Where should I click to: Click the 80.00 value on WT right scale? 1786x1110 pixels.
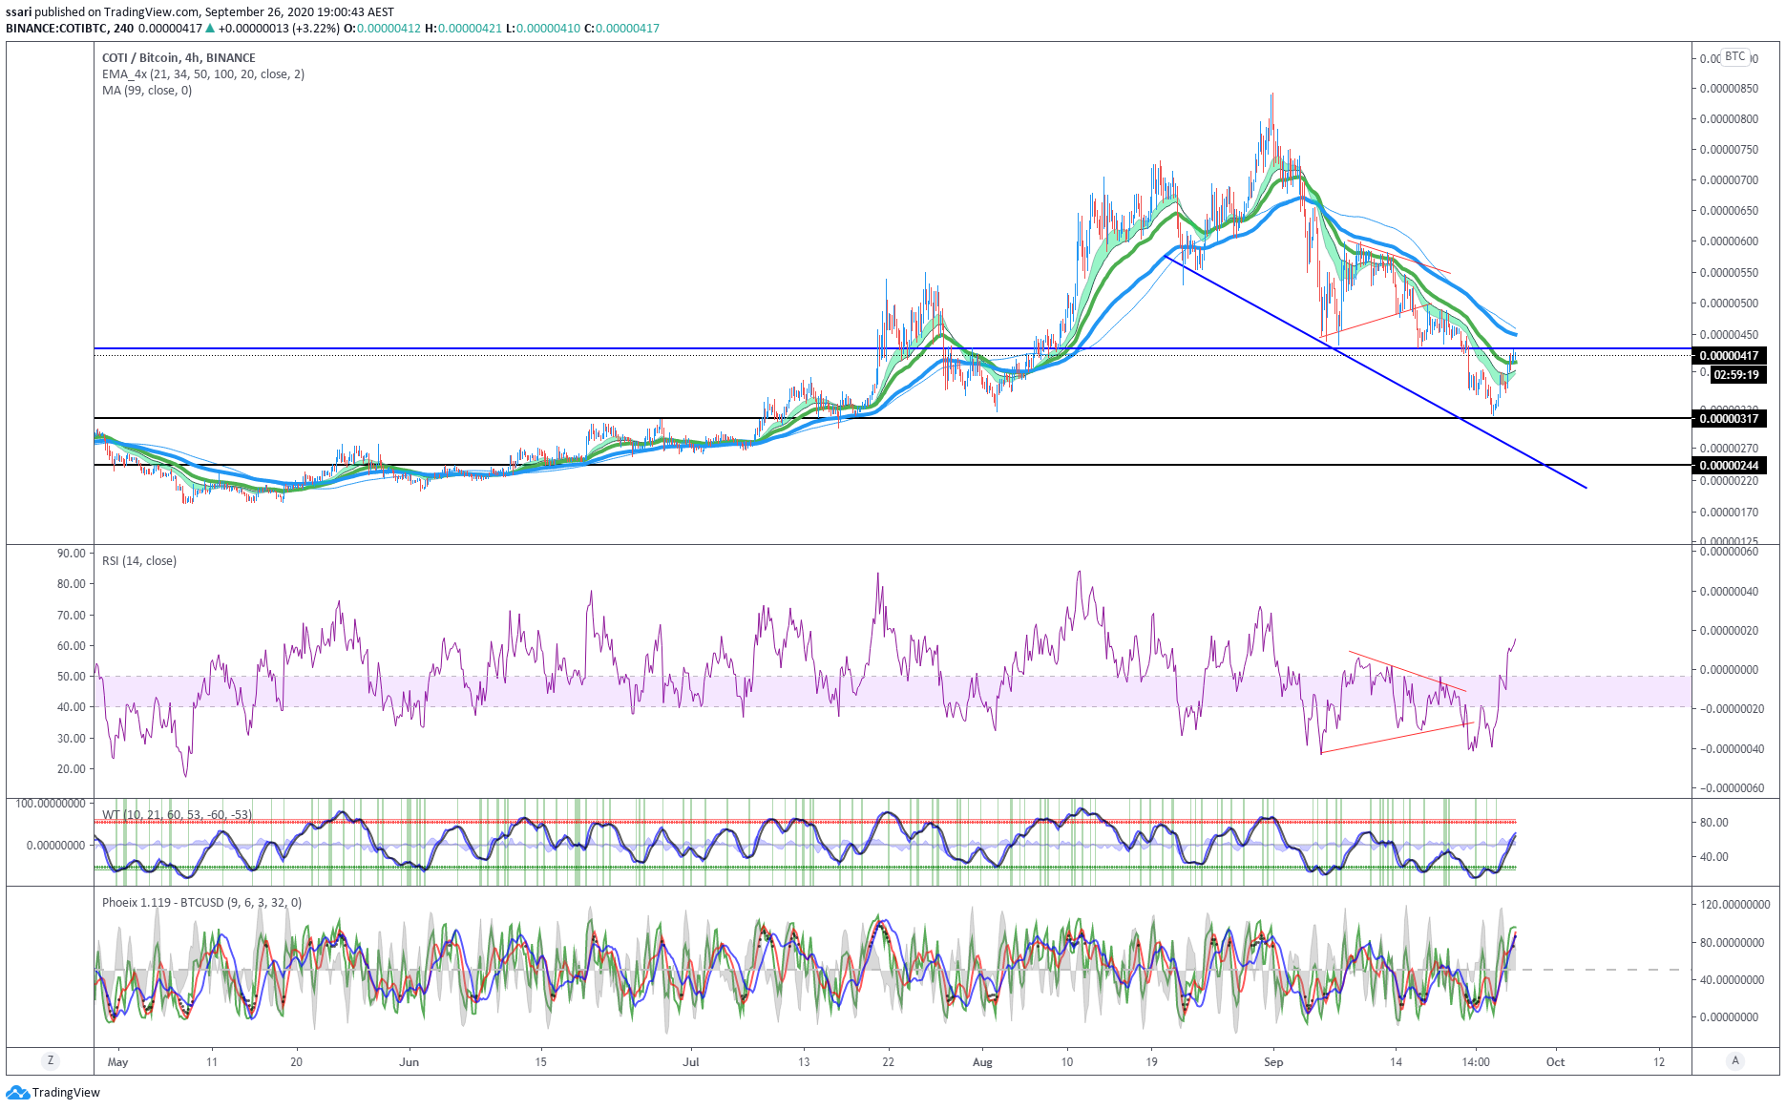click(x=1714, y=822)
